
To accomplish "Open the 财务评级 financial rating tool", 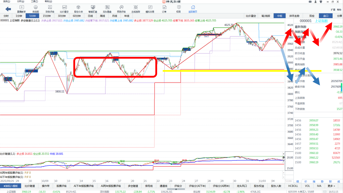I will coord(50,9).
